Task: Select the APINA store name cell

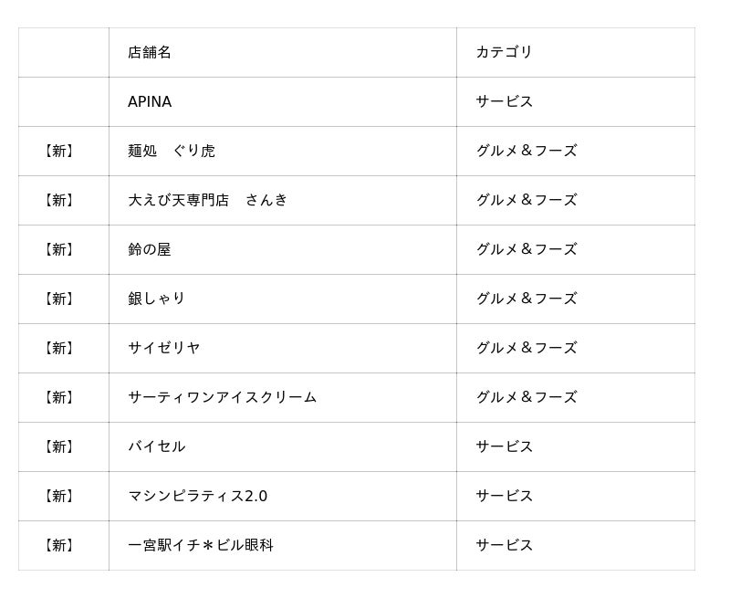Action: click(150, 101)
